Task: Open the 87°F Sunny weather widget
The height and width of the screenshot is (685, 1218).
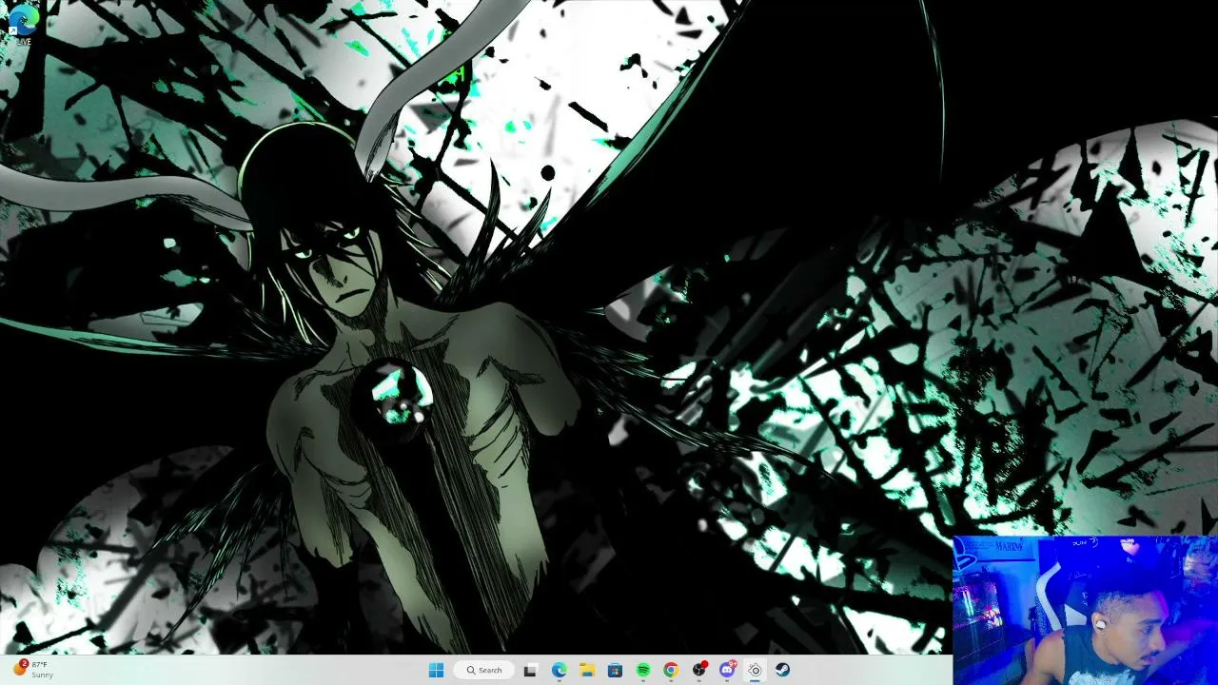Action: [33, 669]
